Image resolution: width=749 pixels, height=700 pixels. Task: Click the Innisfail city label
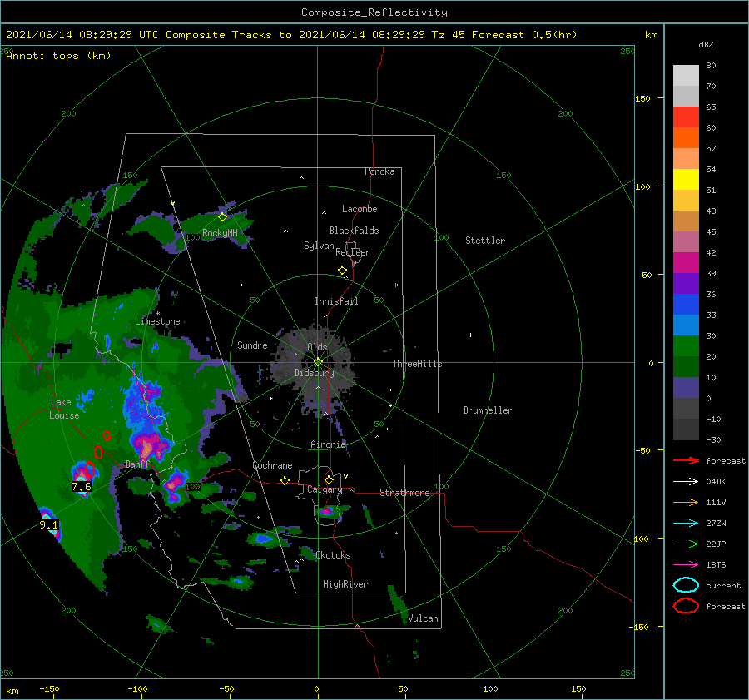pyautogui.click(x=336, y=301)
